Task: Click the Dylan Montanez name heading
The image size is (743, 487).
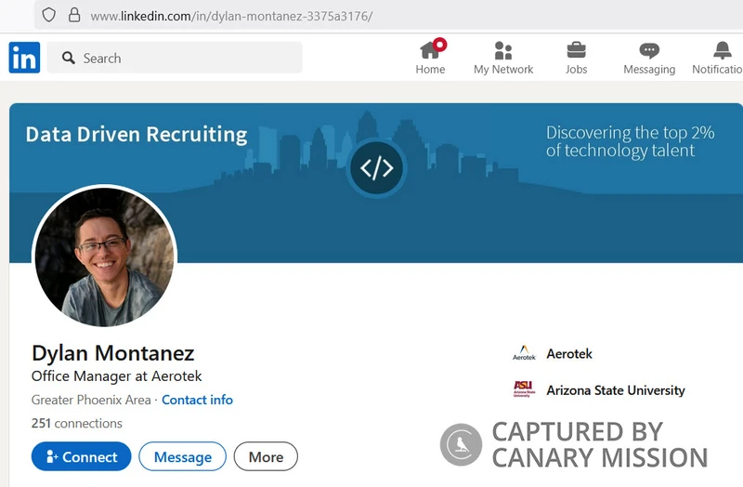Action: (x=112, y=353)
